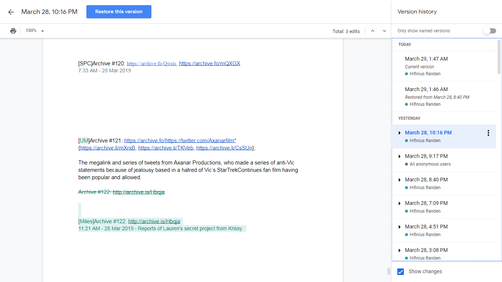Open the highlighted archive.is/Hbqja link
The image size is (502, 282).
pos(154,221)
